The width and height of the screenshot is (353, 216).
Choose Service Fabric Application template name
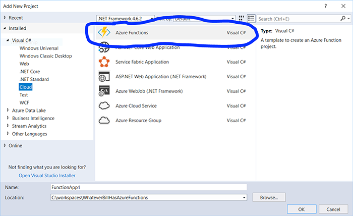coord(142,62)
